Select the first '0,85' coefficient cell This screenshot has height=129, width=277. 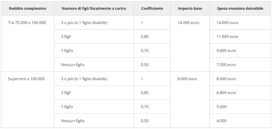(x=152, y=37)
